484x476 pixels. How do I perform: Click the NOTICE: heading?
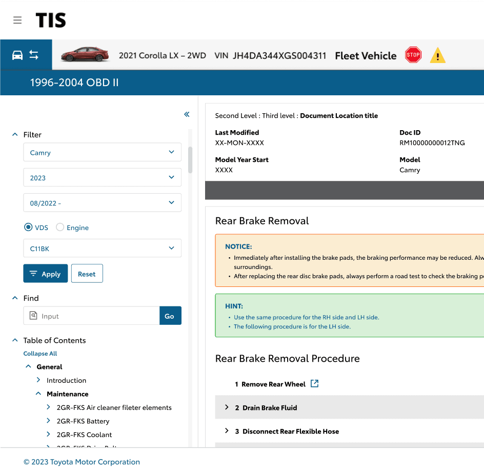click(x=238, y=246)
